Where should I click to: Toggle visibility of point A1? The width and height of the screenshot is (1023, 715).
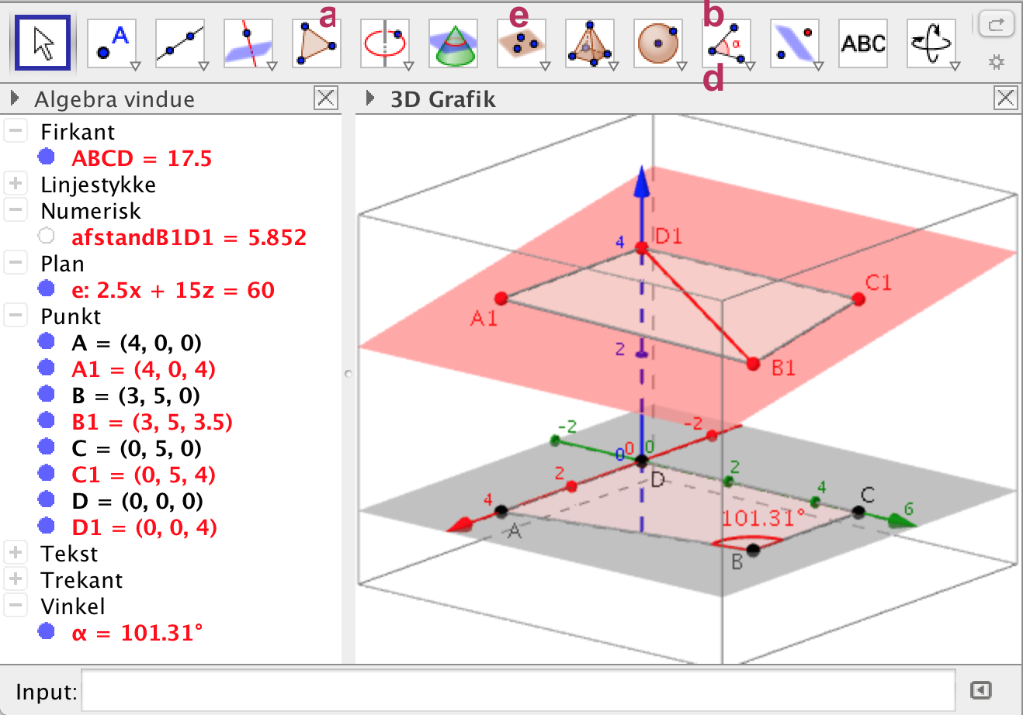[x=47, y=368]
